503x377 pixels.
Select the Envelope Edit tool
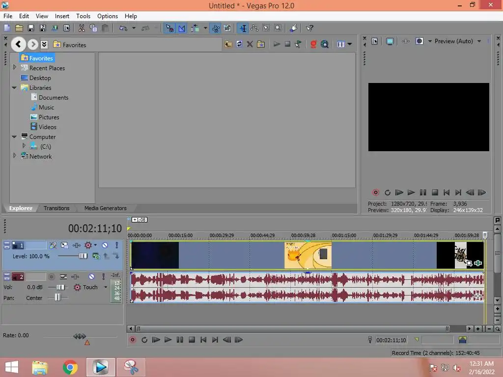(255, 28)
